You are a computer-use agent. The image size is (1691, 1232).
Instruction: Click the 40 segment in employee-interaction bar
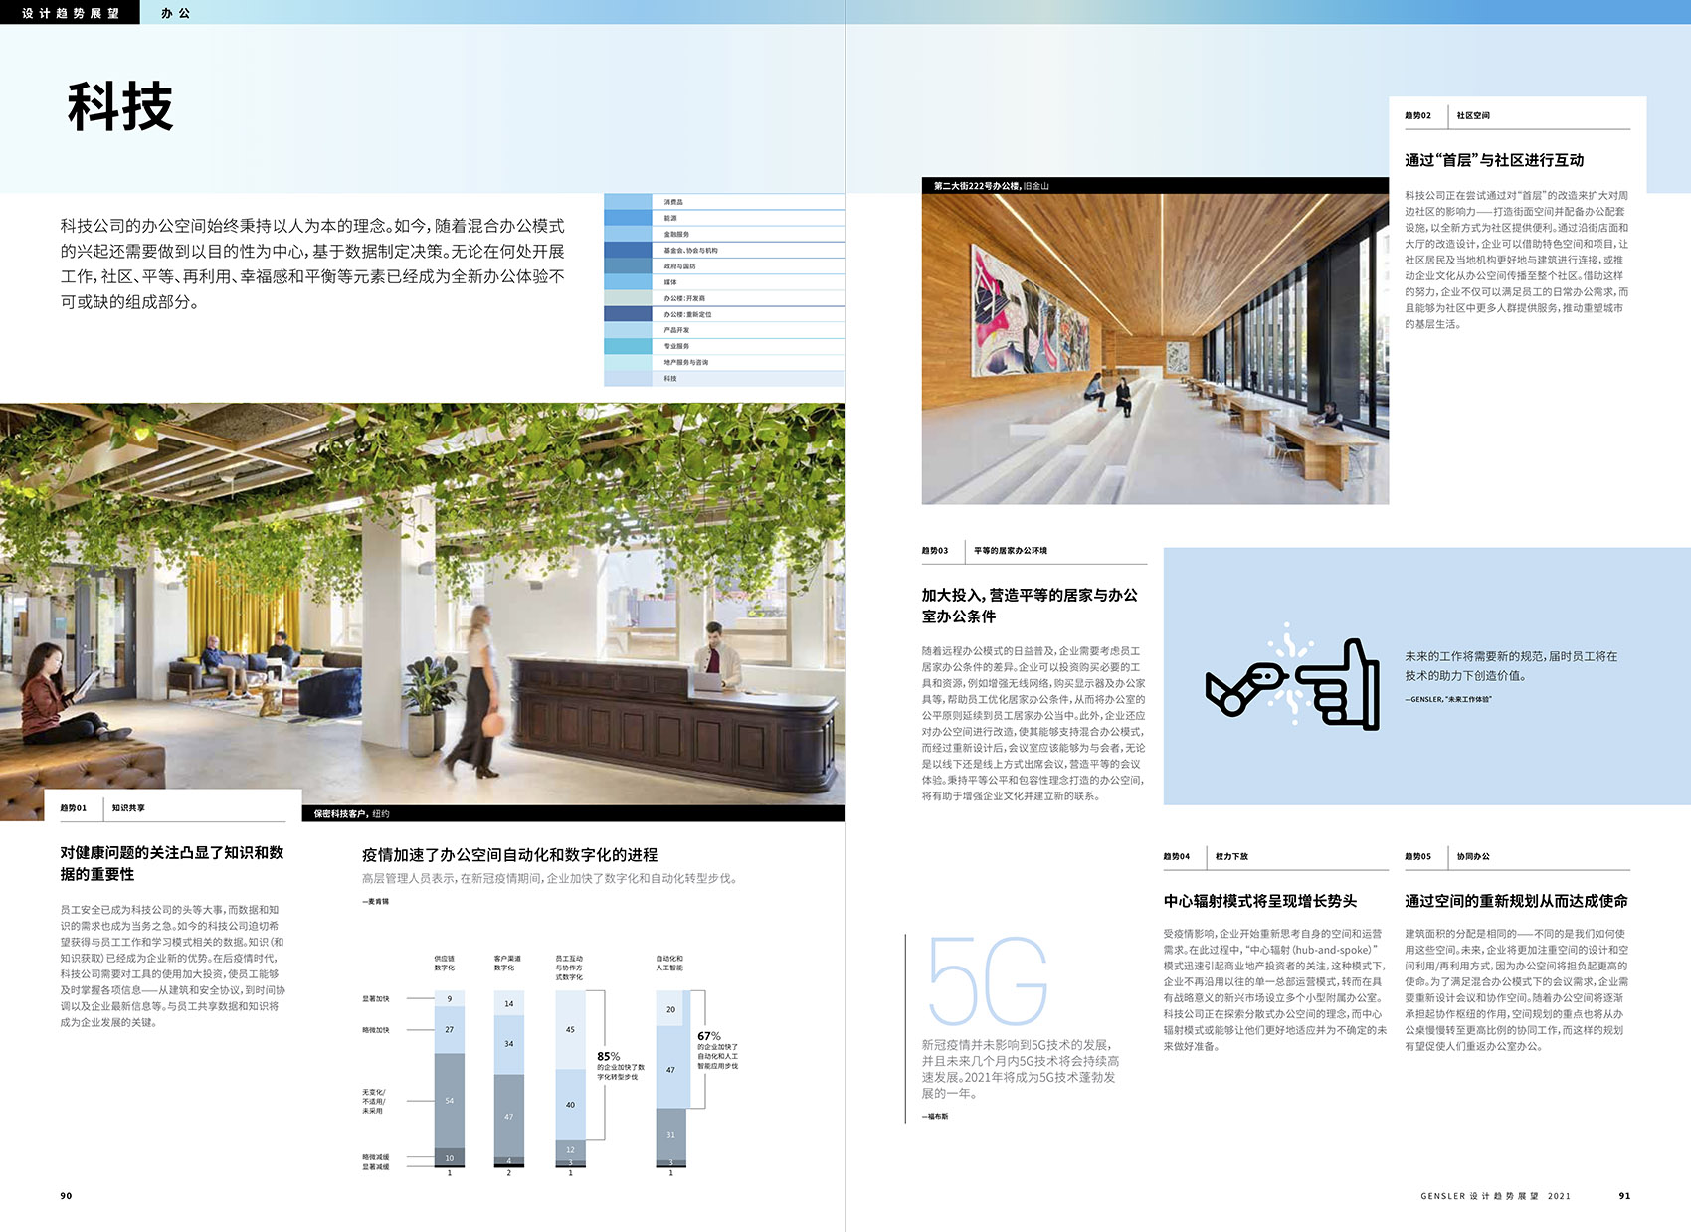pos(570,1105)
